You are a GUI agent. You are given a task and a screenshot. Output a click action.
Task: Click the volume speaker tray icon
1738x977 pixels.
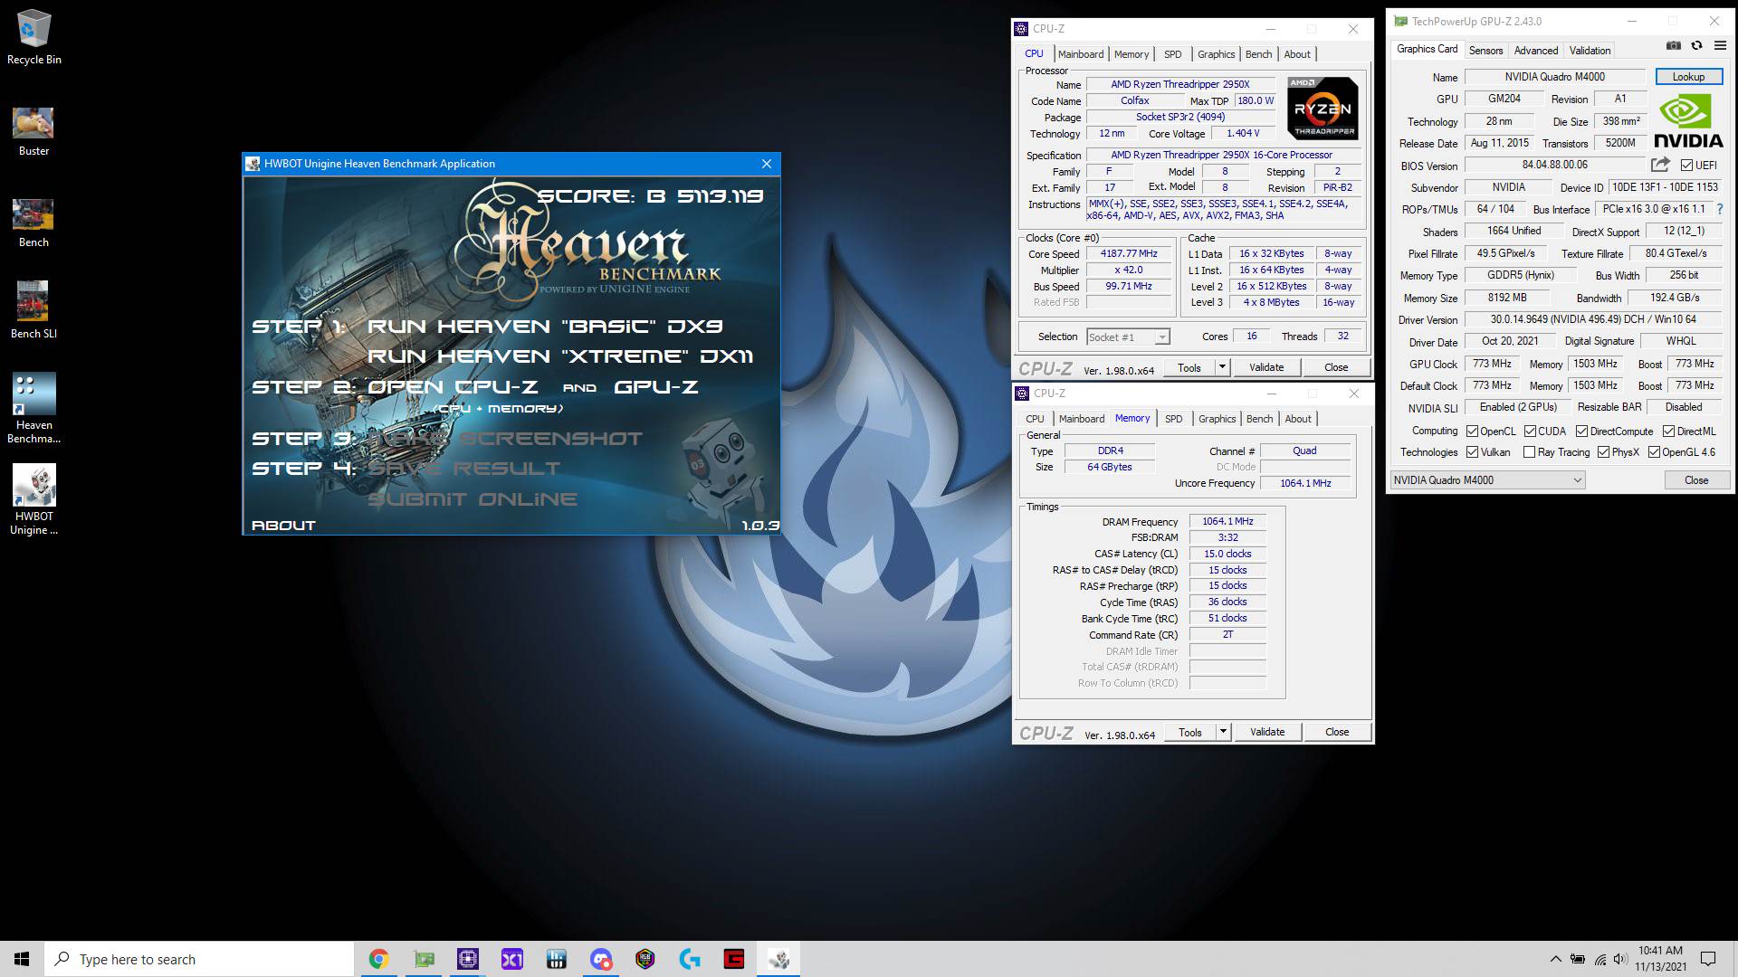(x=1621, y=959)
